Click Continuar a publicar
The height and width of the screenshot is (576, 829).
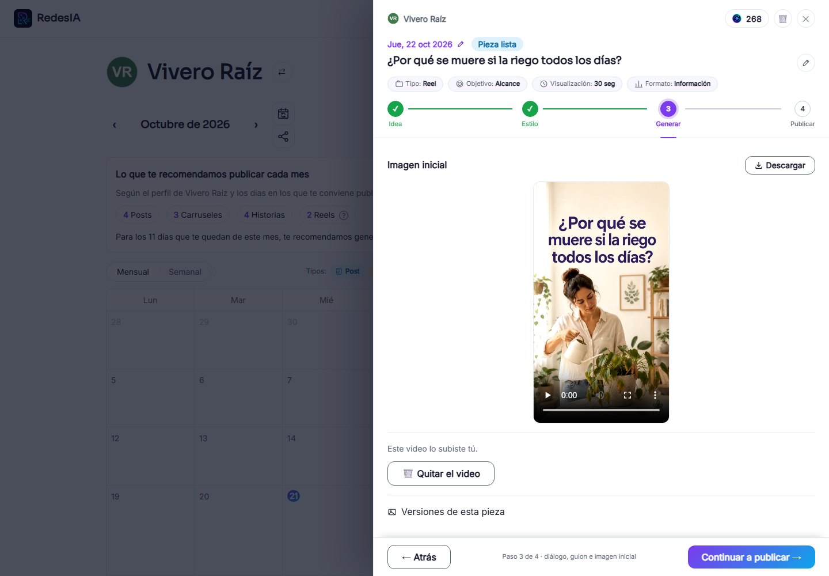pyautogui.click(x=751, y=557)
